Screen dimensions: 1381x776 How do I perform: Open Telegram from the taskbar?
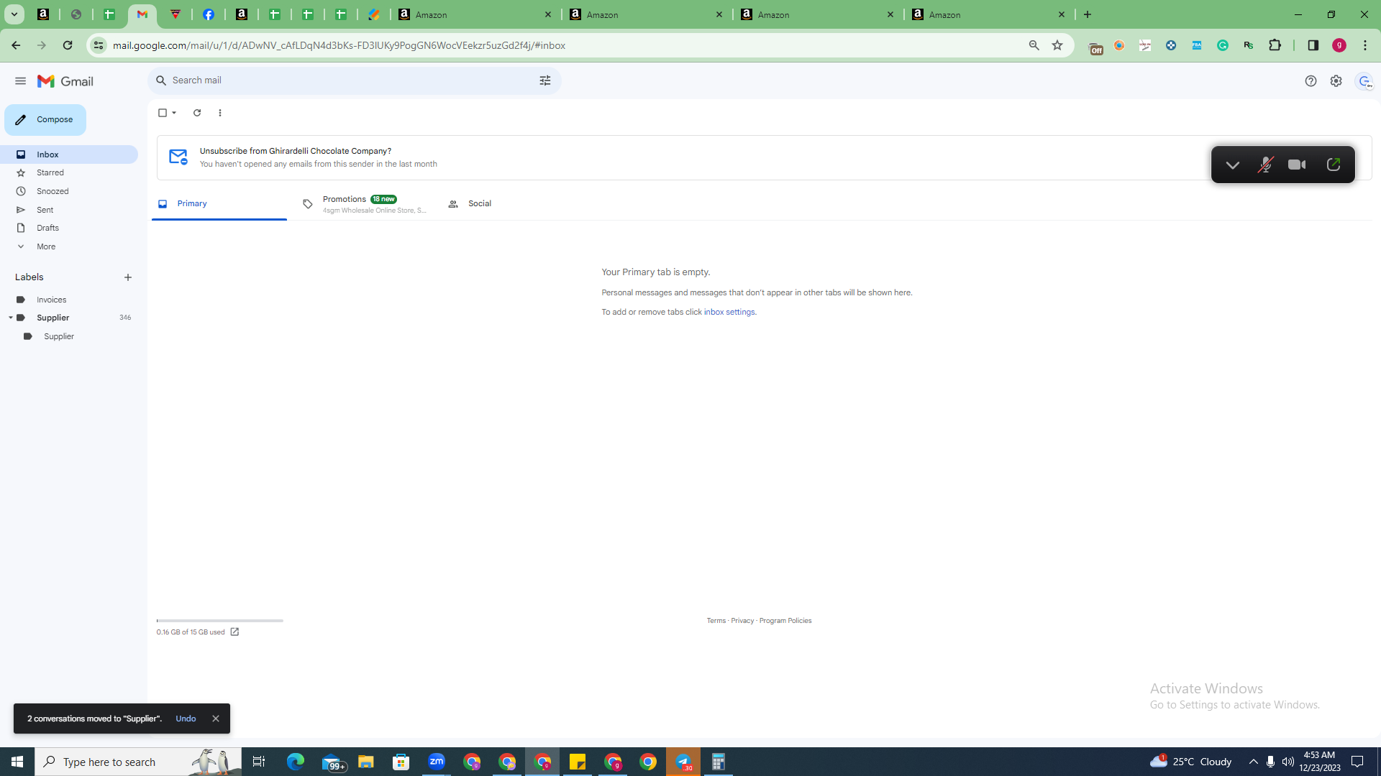pyautogui.click(x=683, y=762)
